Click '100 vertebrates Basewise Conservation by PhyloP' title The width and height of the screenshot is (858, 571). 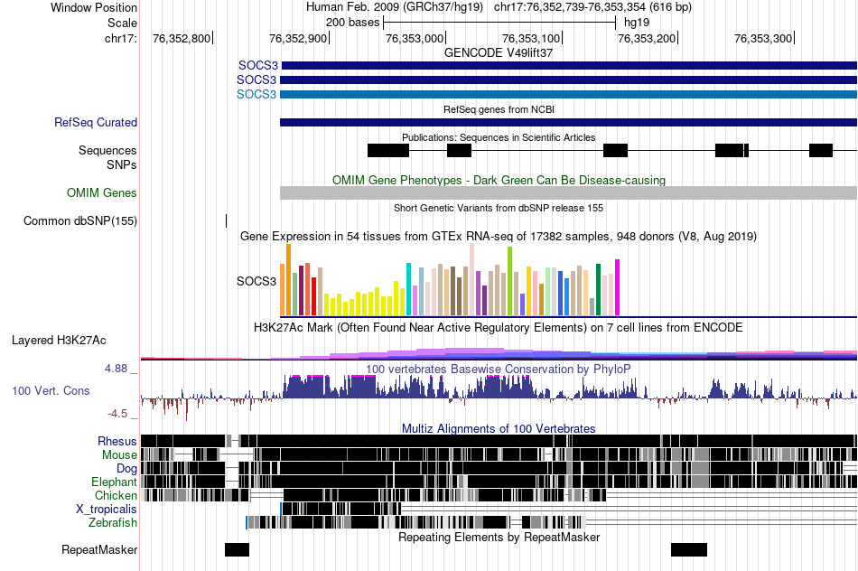tap(499, 369)
